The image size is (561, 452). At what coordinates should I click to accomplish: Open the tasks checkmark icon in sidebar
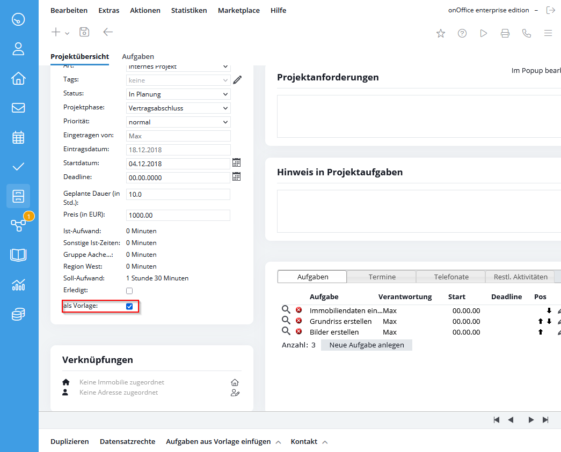[18, 167]
